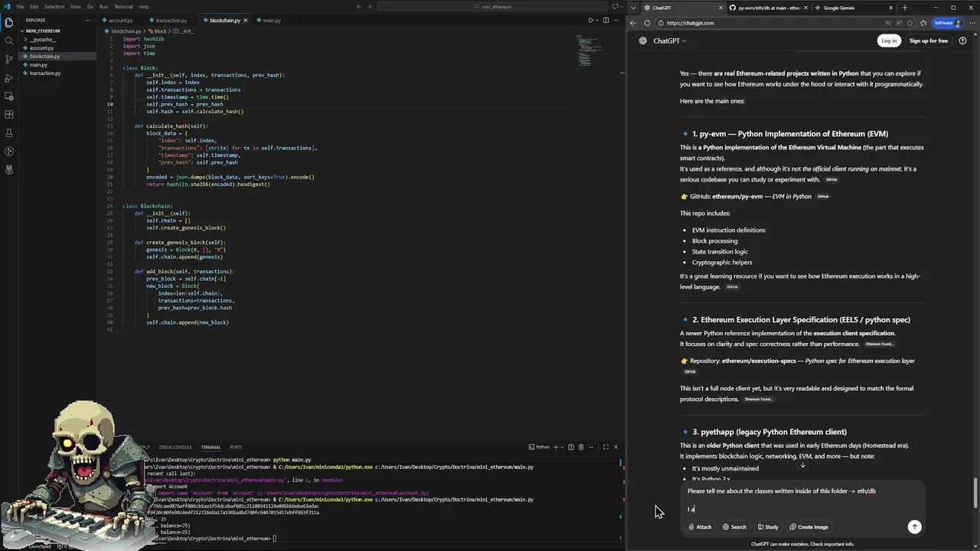The image size is (980, 551).
Task: Kill terminal with the trash icon
Action: tap(580, 447)
